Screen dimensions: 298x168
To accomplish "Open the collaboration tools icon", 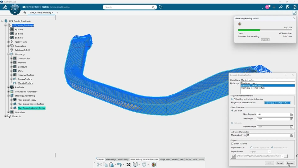I will click(287, 7).
